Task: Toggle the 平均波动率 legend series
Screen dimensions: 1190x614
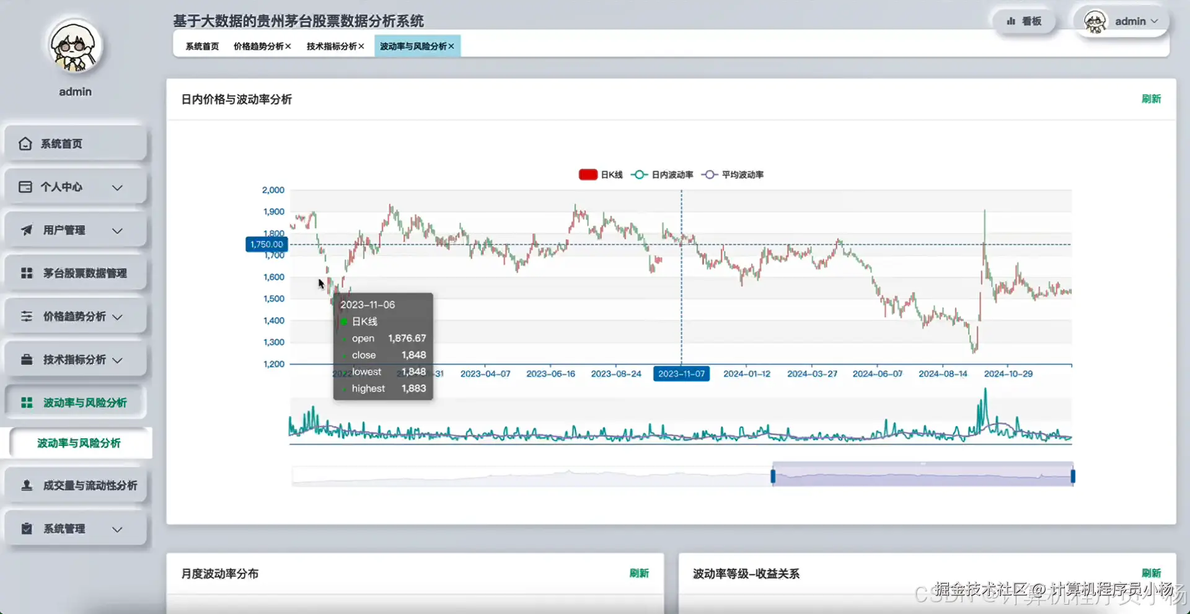Action: (733, 175)
